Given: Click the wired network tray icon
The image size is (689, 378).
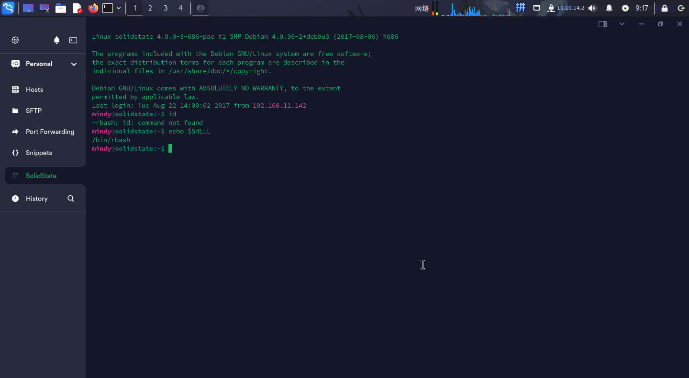Looking at the screenshot, I should pos(537,8).
